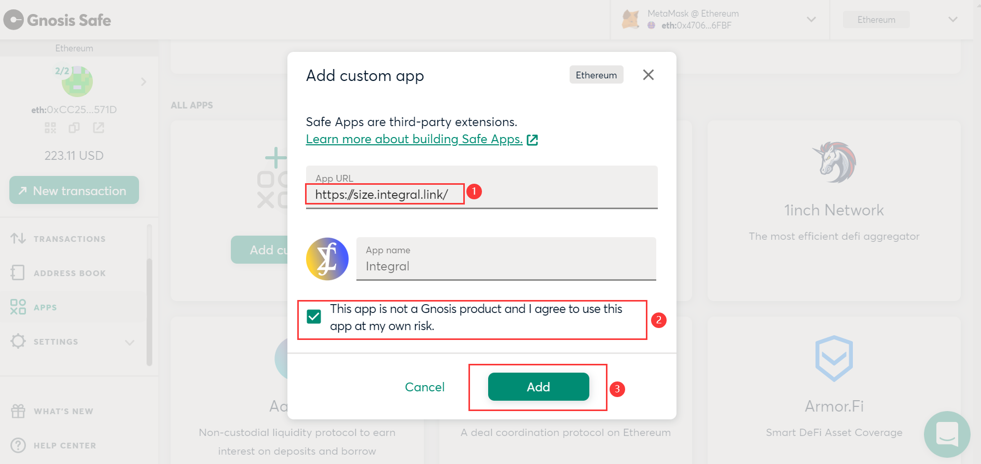Click the MetaMask fox wallet icon
This screenshot has height=464, width=981.
point(631,20)
